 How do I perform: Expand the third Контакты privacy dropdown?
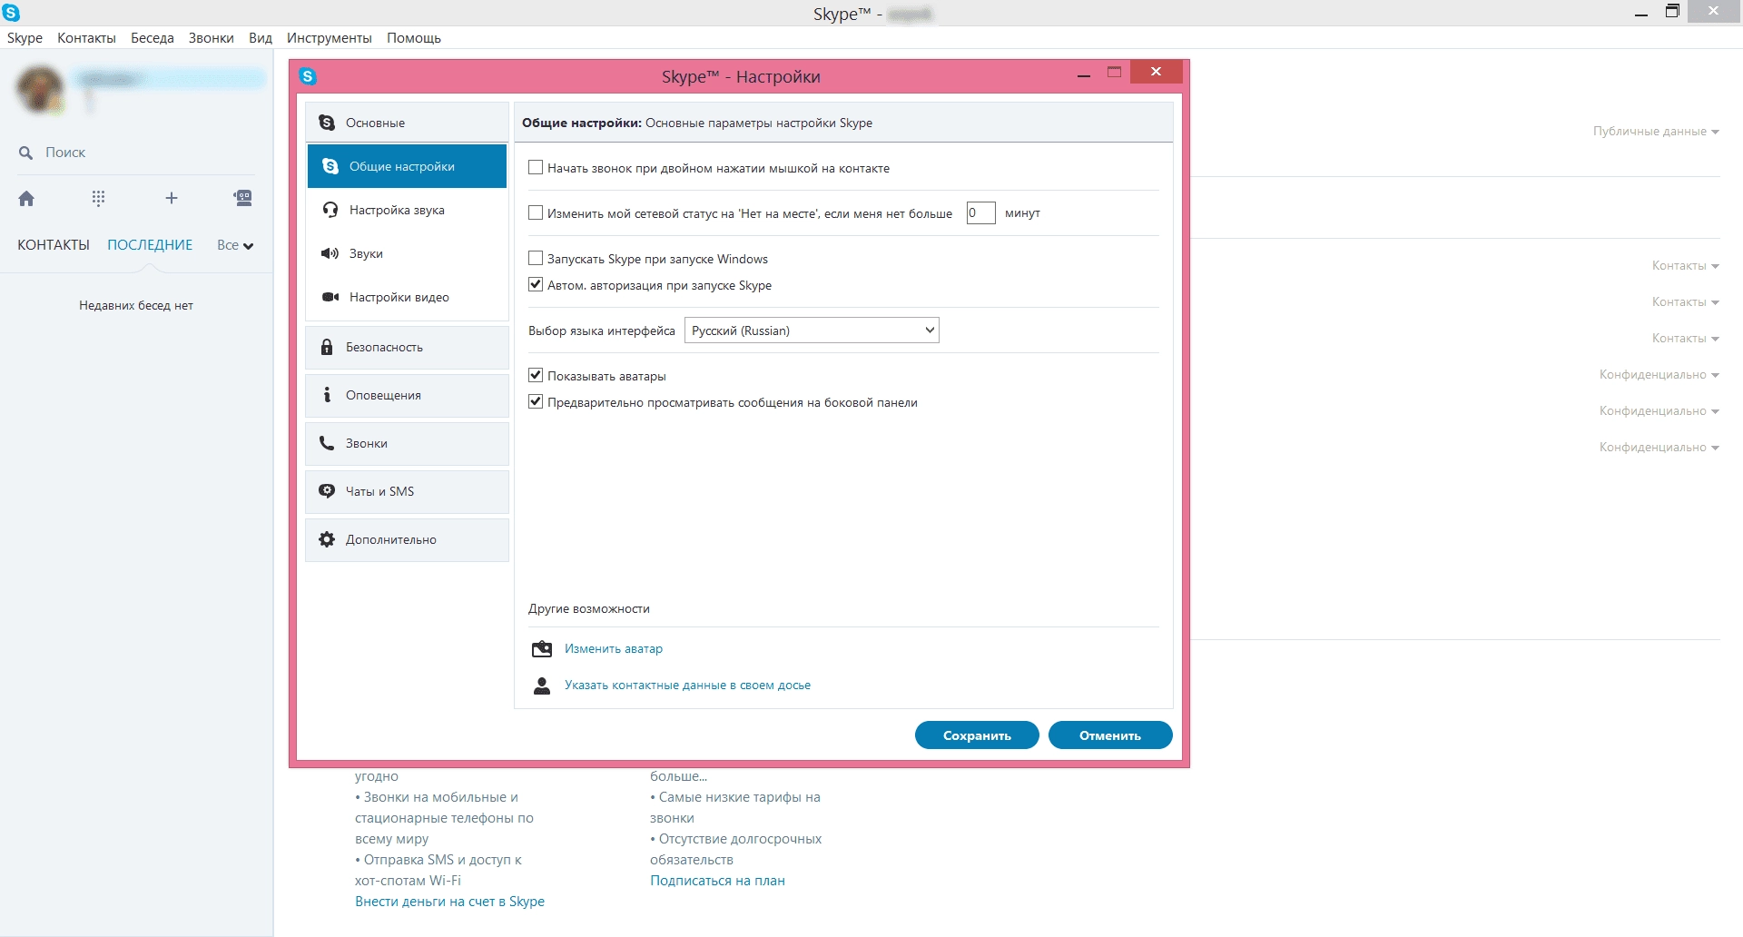tap(1686, 339)
